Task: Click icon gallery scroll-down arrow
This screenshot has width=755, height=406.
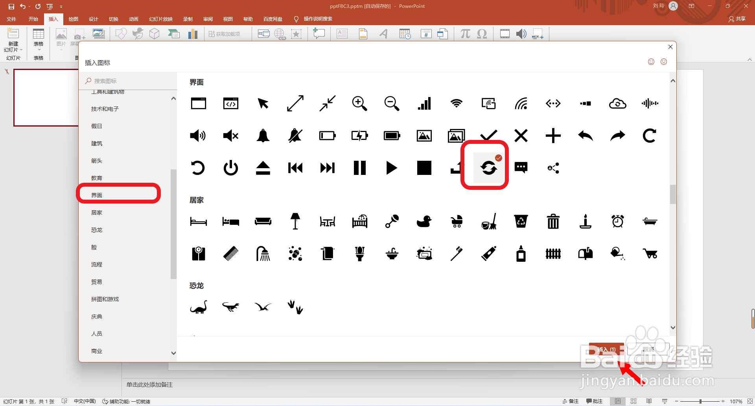Action: [x=673, y=327]
